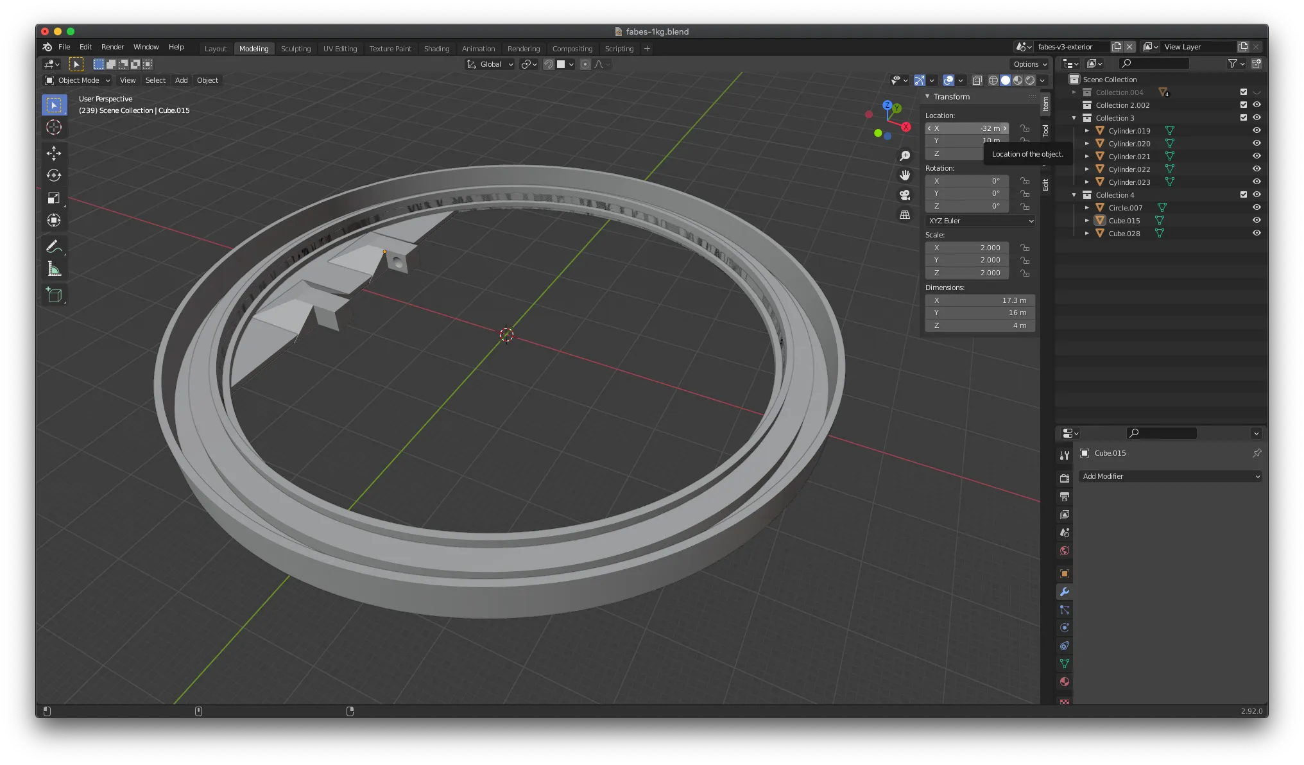The height and width of the screenshot is (765, 1304).
Task: Toggle camera view icon in viewport
Action: click(905, 195)
